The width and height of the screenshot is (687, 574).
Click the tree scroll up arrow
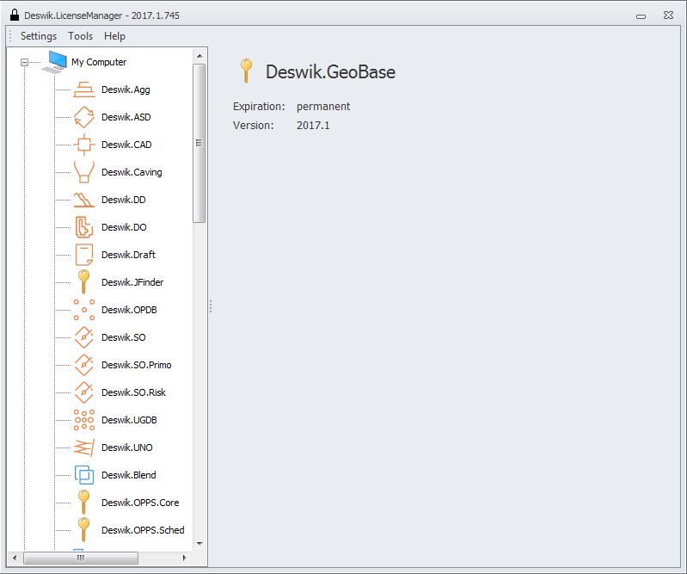tap(199, 56)
